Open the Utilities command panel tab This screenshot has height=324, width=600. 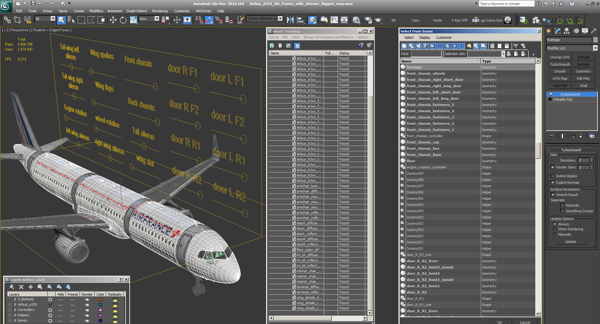[x=594, y=31]
